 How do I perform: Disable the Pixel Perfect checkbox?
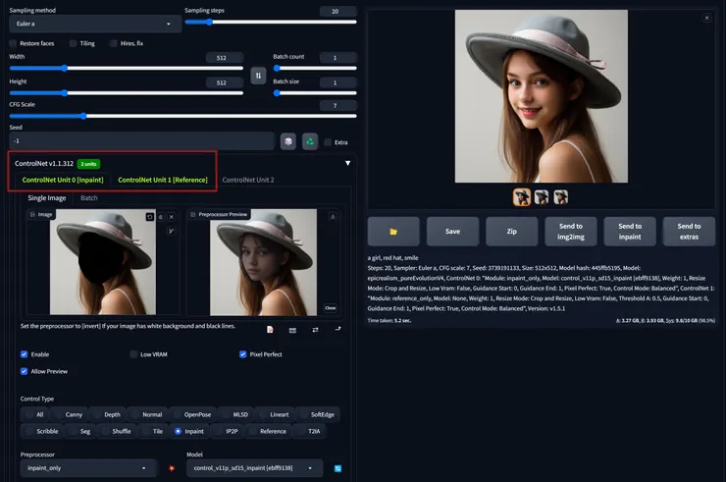[244, 353]
